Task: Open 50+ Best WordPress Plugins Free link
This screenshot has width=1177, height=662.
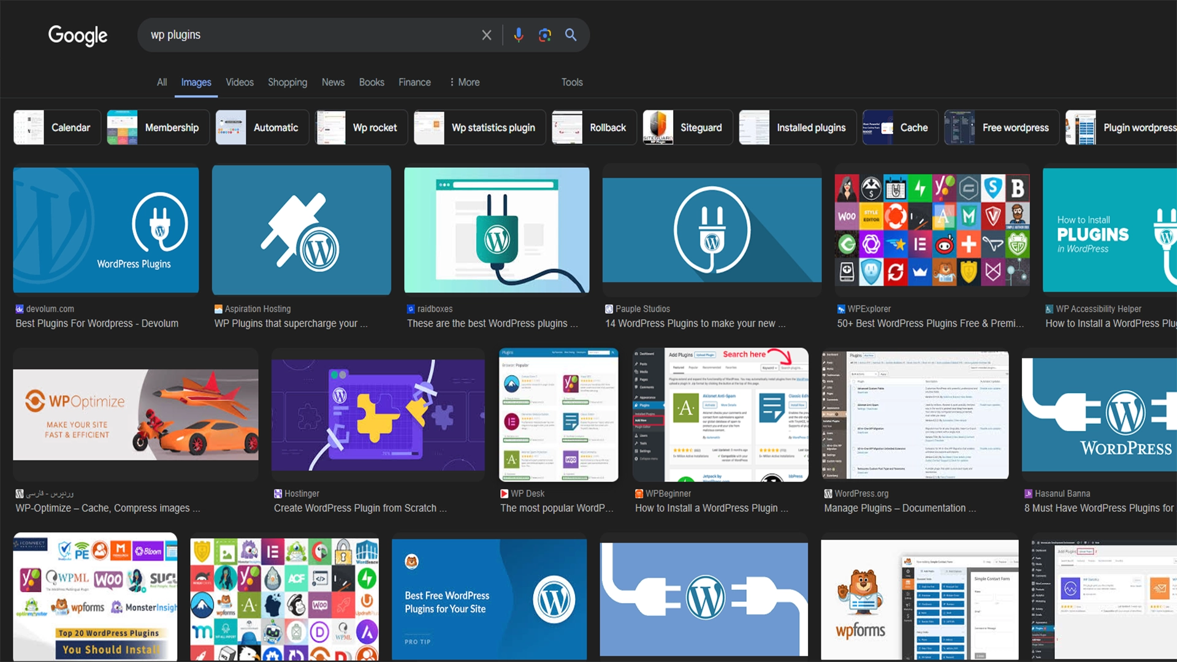Action: click(931, 324)
